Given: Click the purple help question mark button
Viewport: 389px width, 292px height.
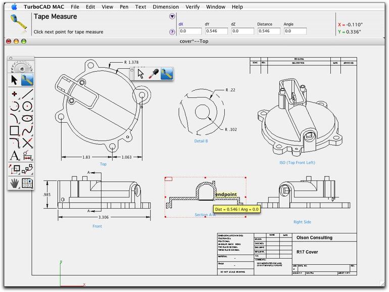Looking at the screenshot, I should coord(172,31).
